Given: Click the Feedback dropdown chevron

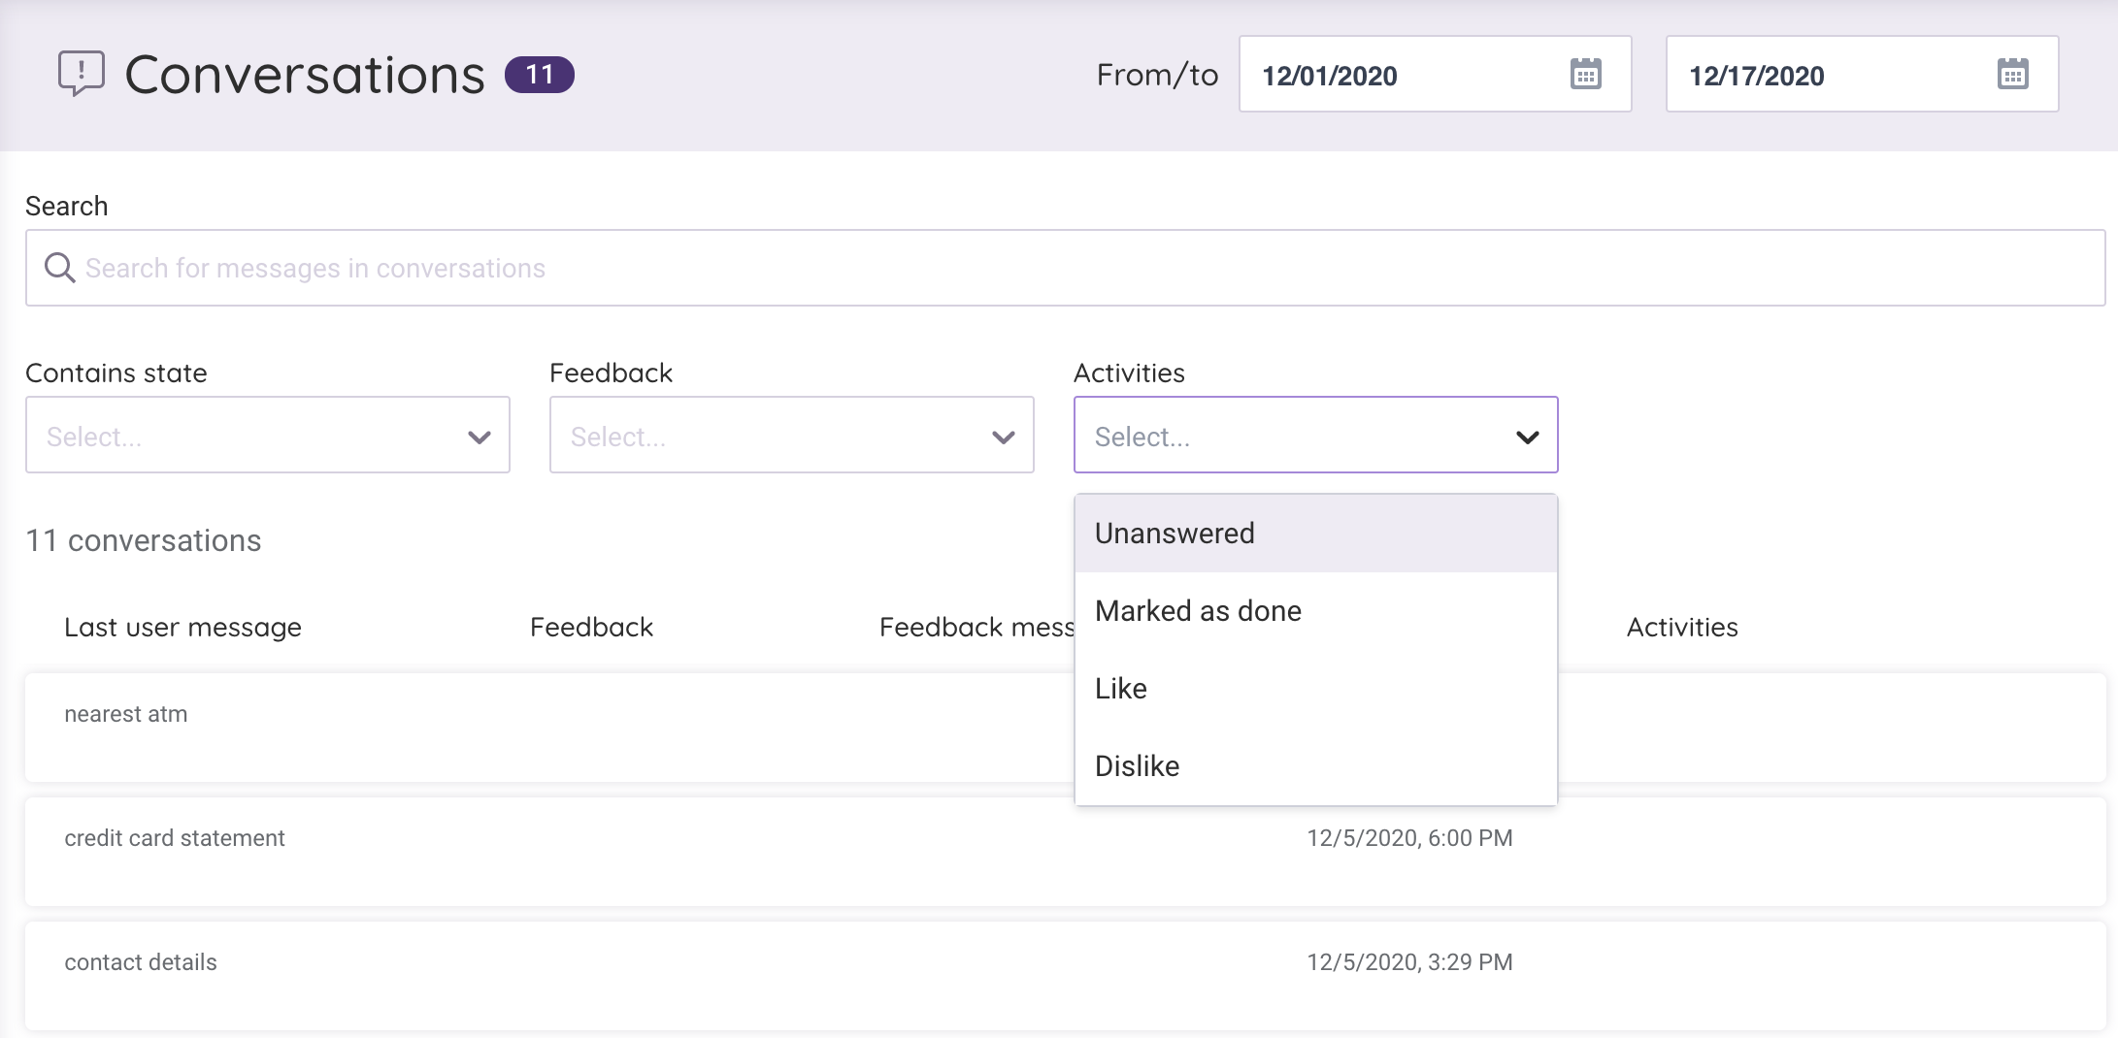Looking at the screenshot, I should point(1003,438).
